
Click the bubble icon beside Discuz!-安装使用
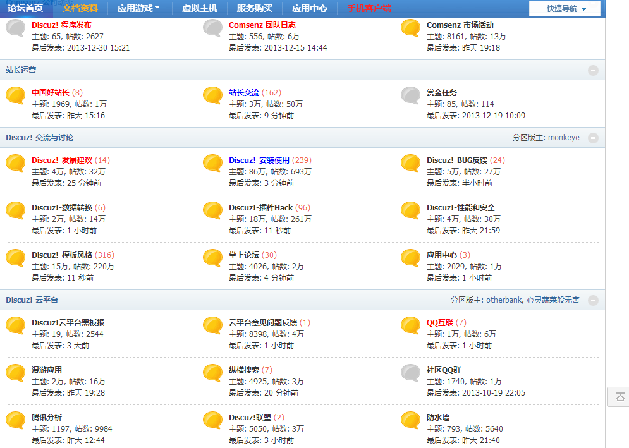point(212,164)
